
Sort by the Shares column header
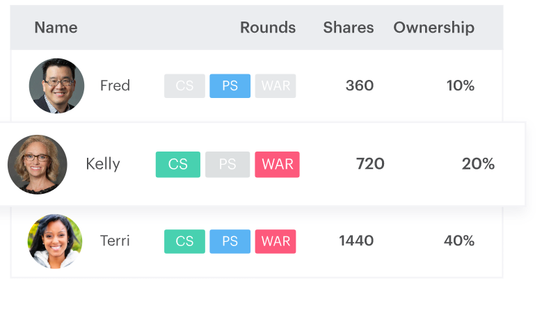[349, 27]
